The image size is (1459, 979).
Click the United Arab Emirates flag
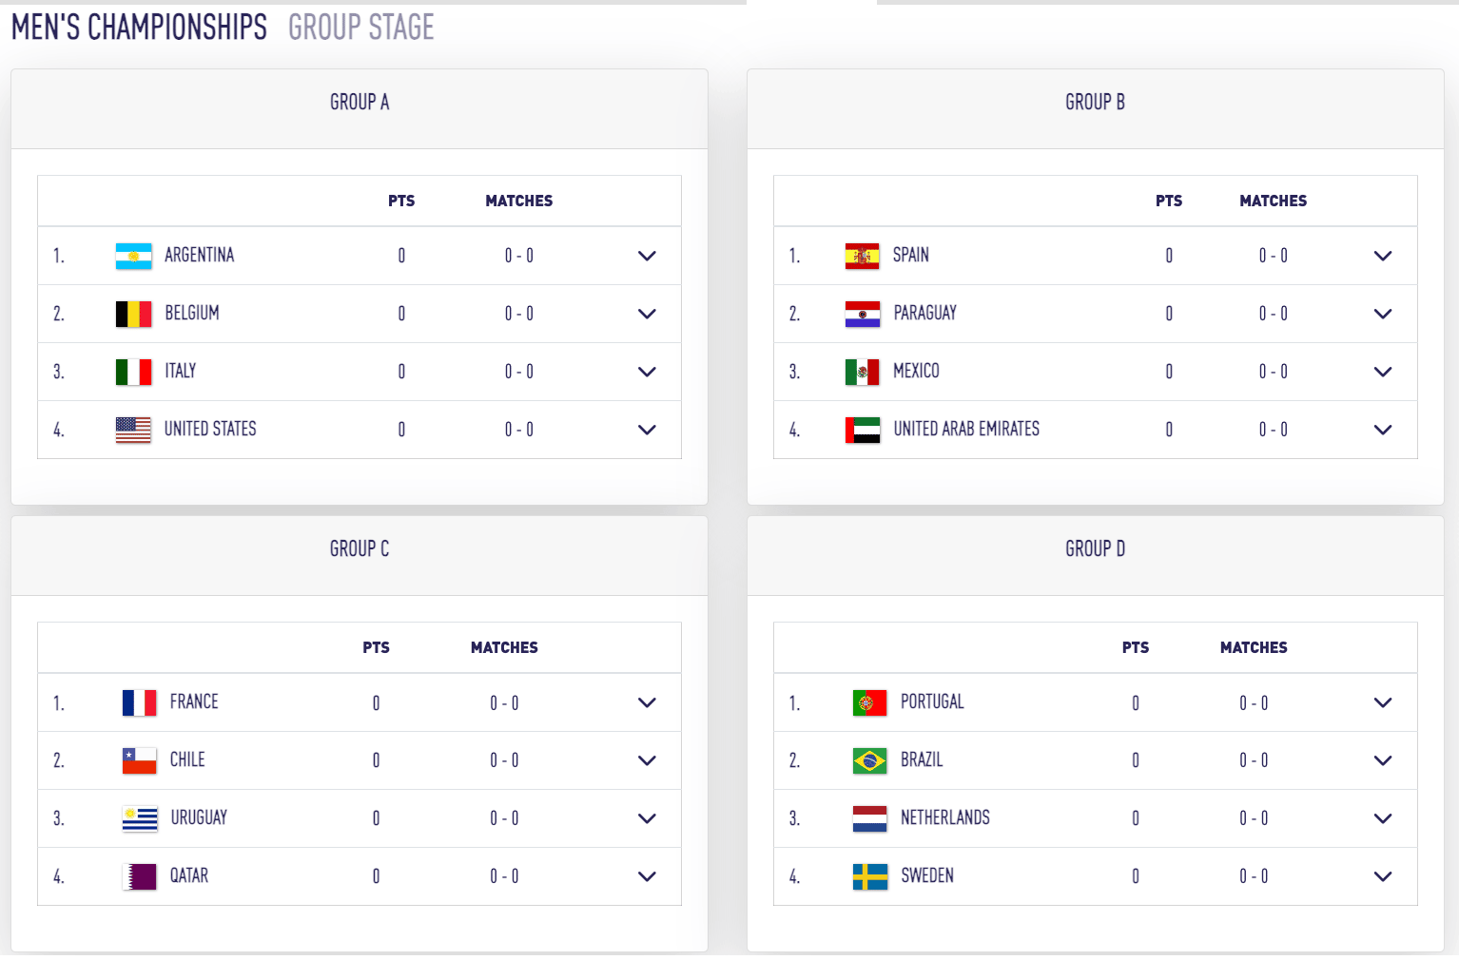tap(862, 430)
